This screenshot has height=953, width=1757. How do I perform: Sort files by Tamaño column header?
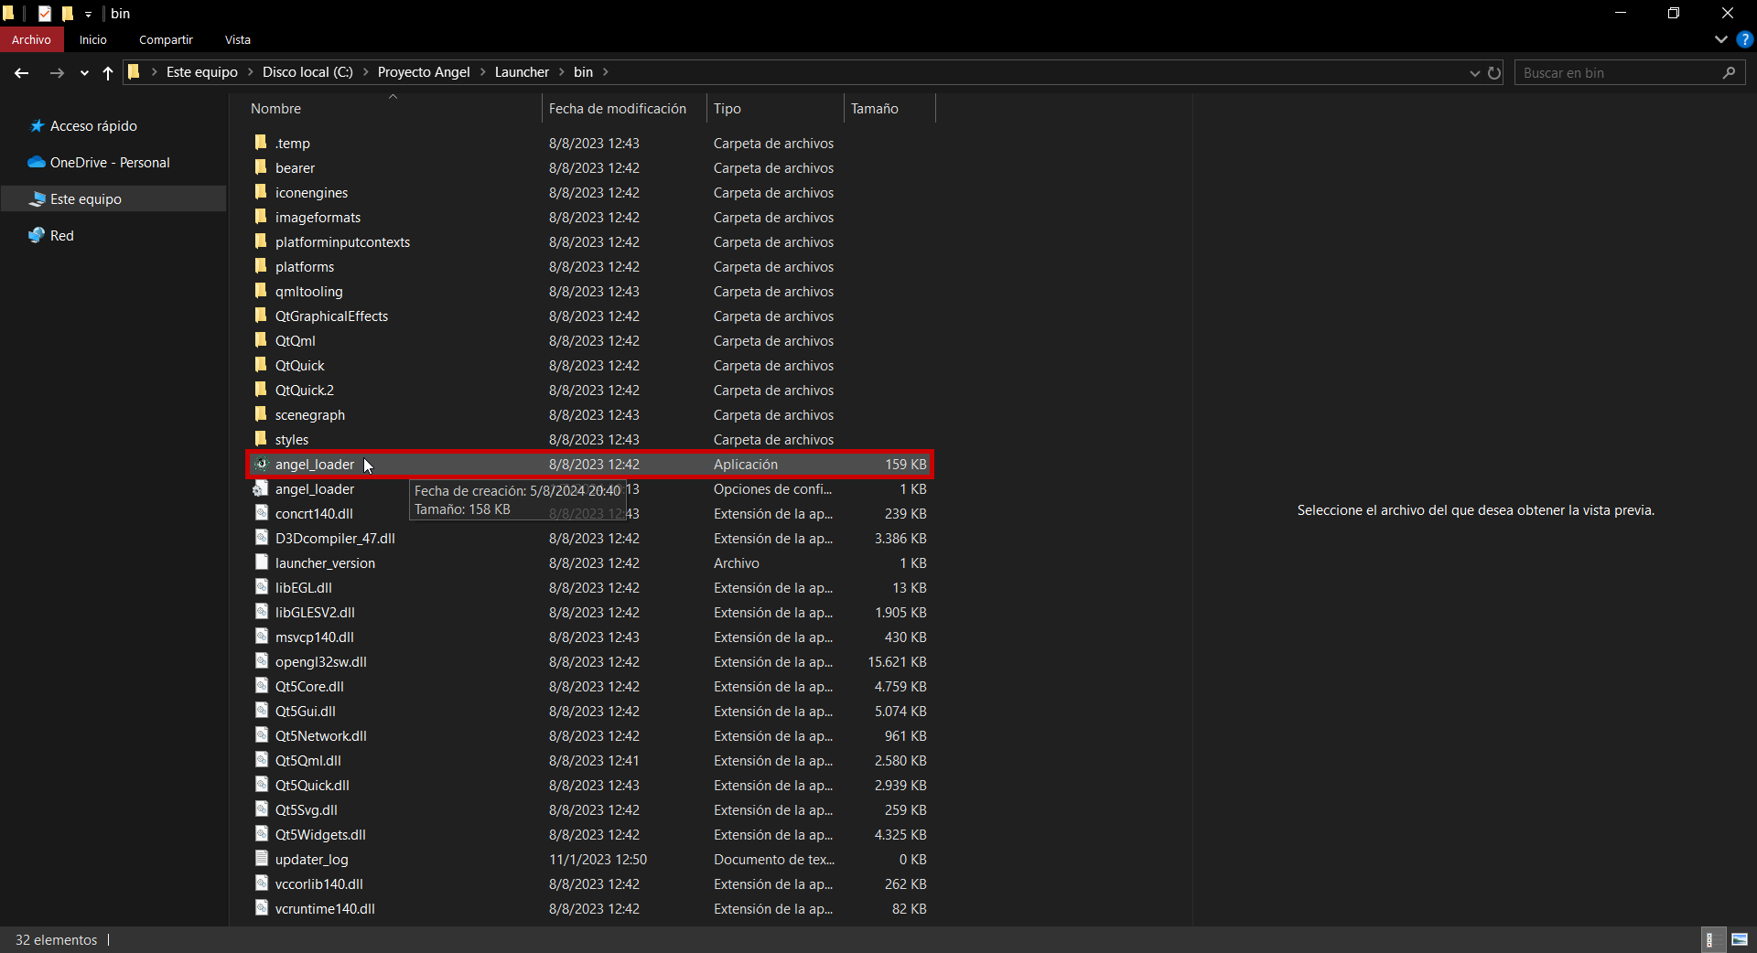point(875,109)
